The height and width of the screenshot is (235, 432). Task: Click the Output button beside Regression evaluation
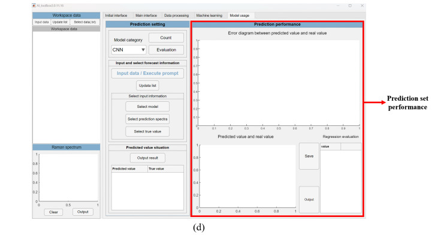(309, 200)
